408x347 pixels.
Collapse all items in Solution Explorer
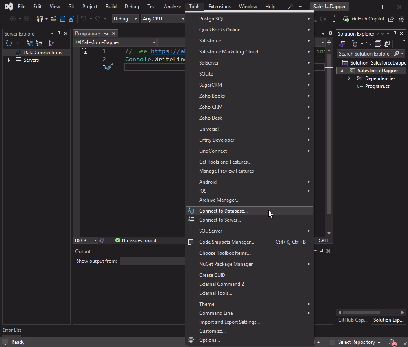[378, 44]
